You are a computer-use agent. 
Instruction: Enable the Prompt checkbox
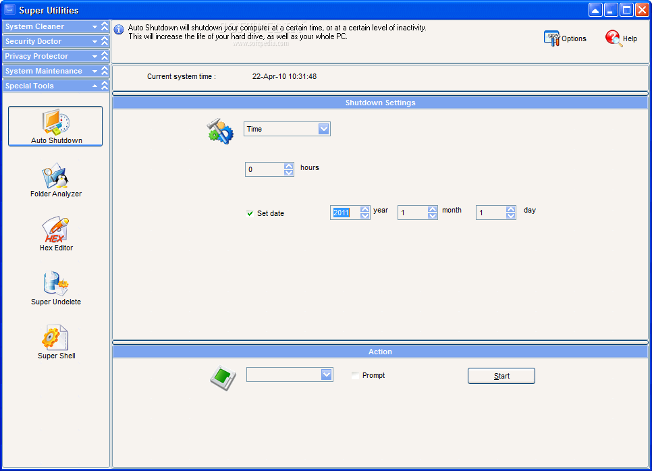[x=355, y=375]
